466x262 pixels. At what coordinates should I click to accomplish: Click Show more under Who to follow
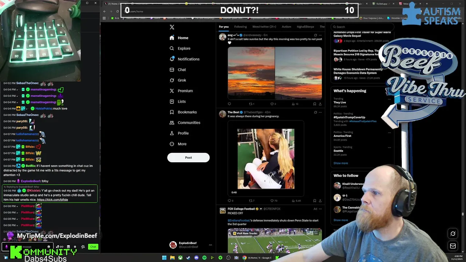(x=340, y=220)
